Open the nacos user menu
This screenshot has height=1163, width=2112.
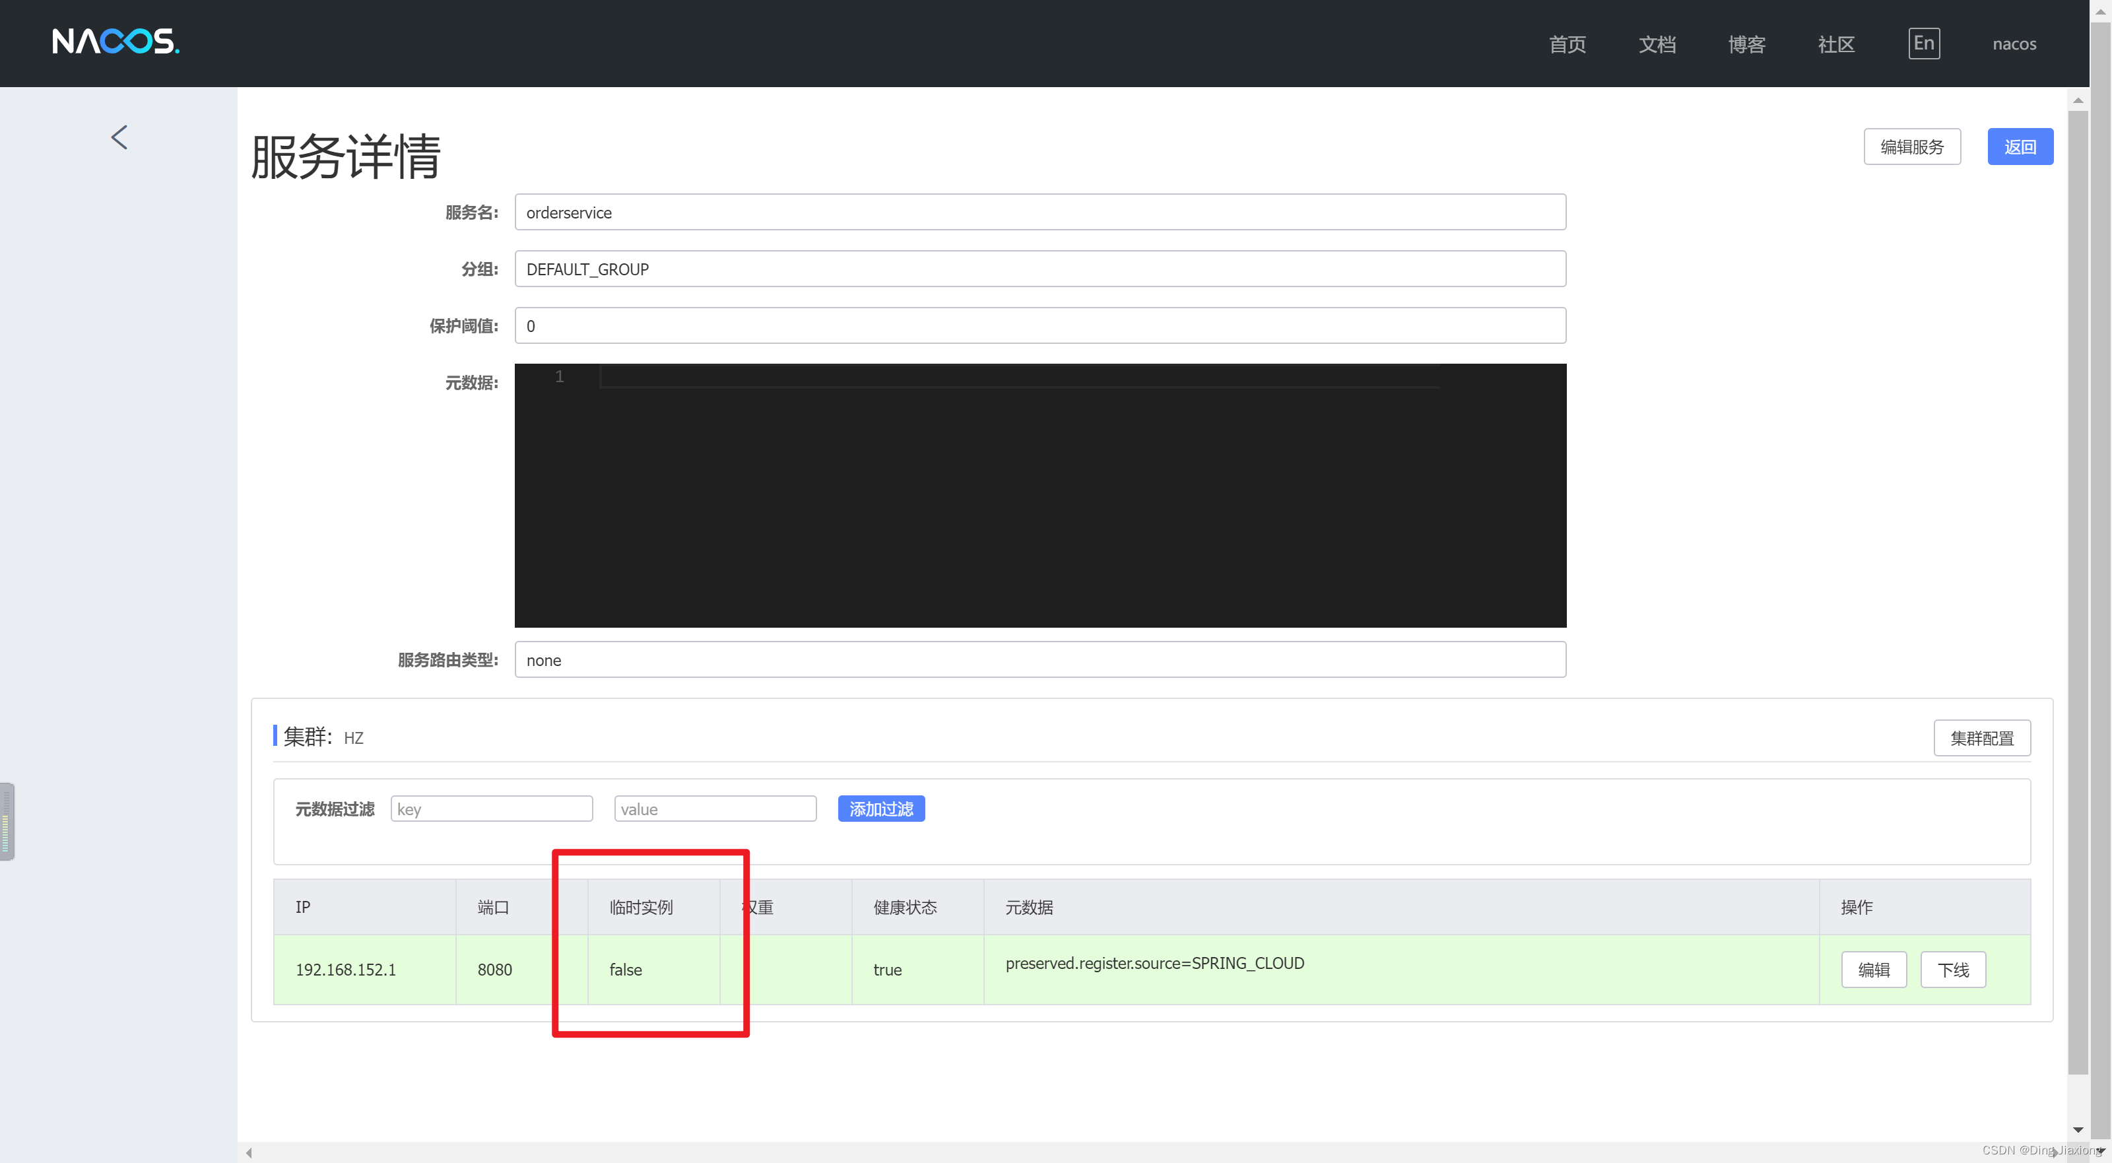pyautogui.click(x=2014, y=44)
